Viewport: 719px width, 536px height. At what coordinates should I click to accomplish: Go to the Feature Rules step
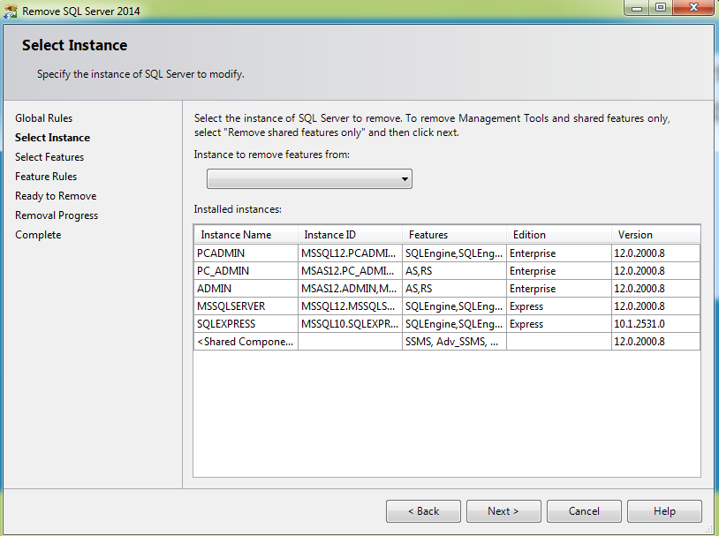[45, 176]
